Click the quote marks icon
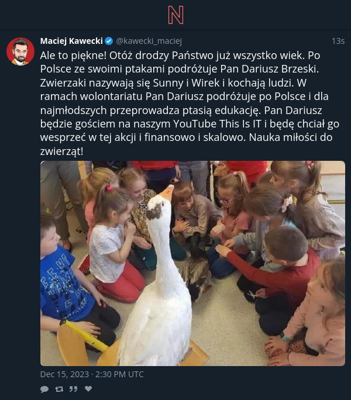The width and height of the screenshot is (351, 400). [x=73, y=389]
